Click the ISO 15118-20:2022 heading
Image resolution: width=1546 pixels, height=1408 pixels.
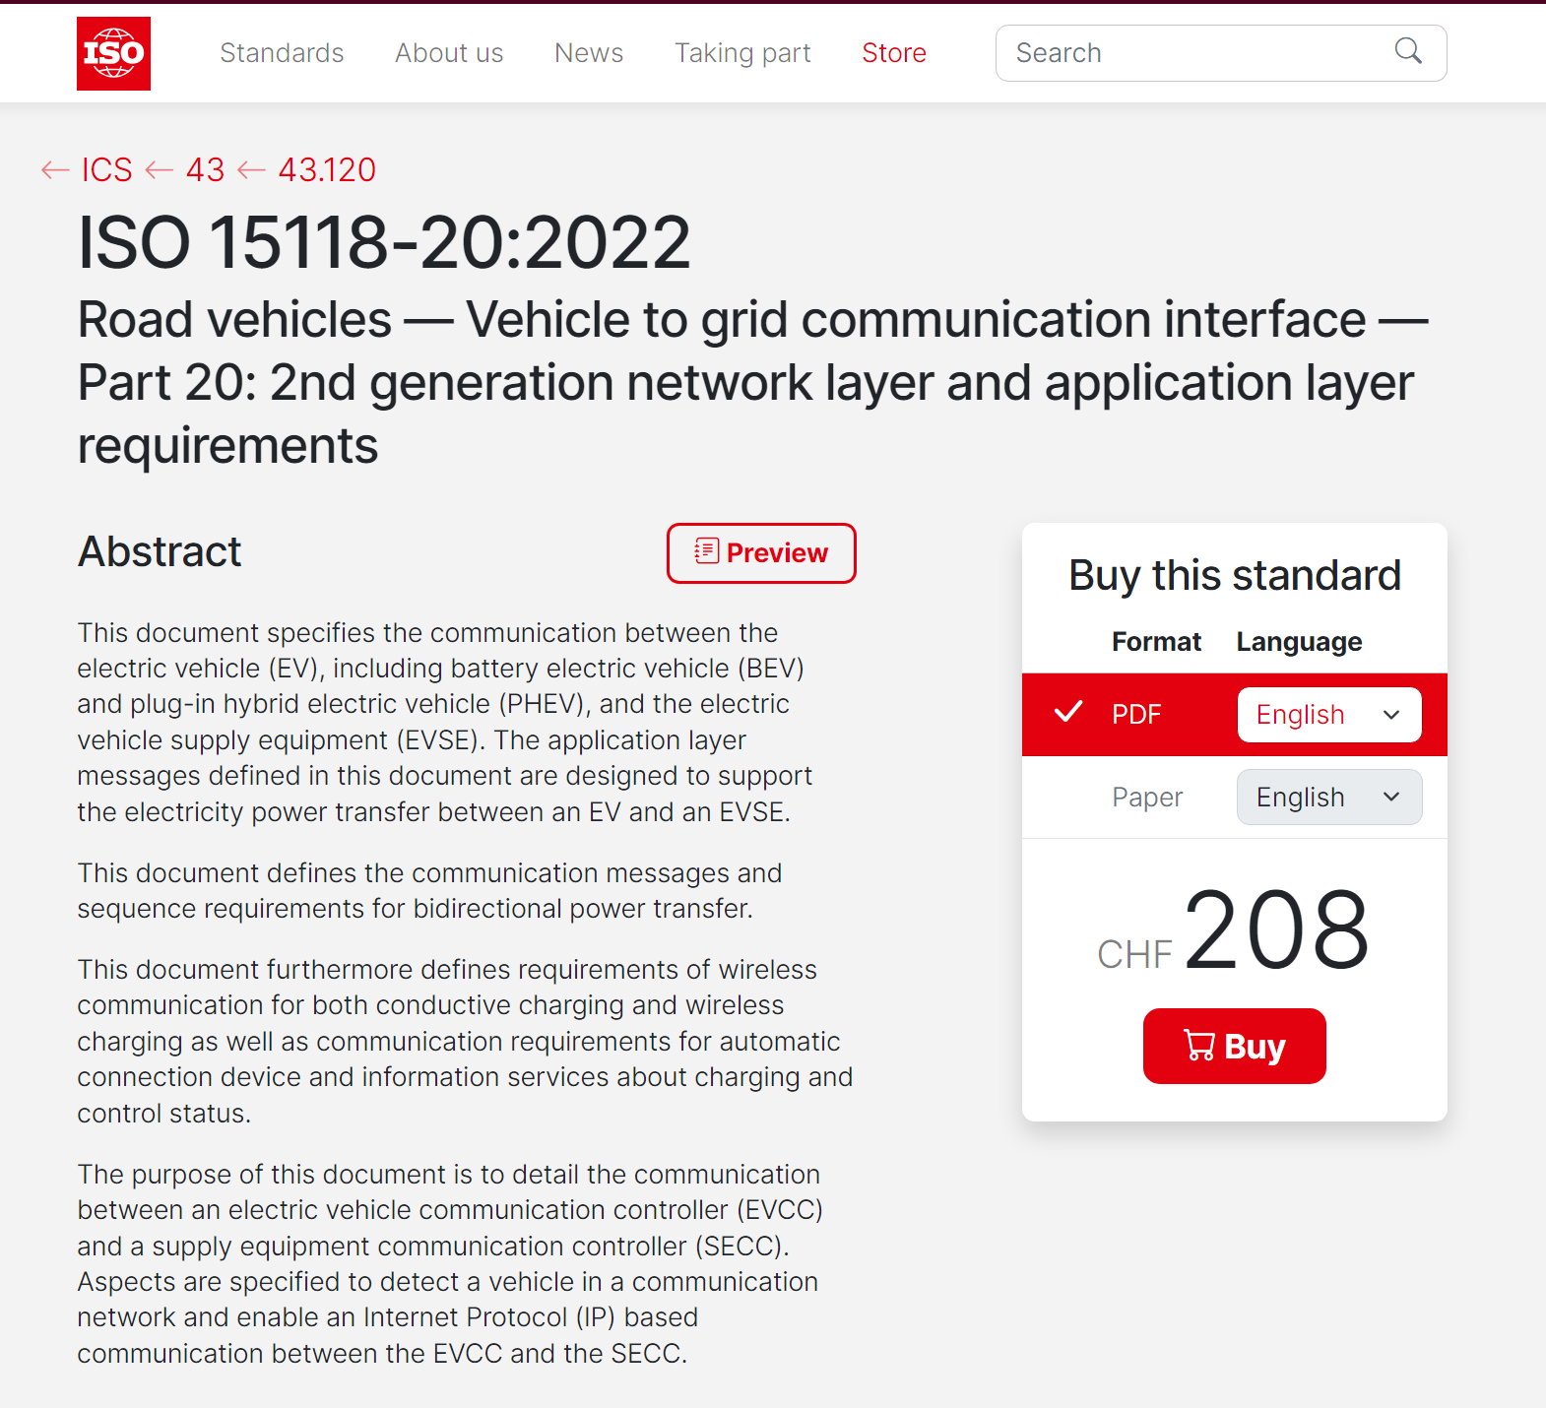[x=385, y=242]
